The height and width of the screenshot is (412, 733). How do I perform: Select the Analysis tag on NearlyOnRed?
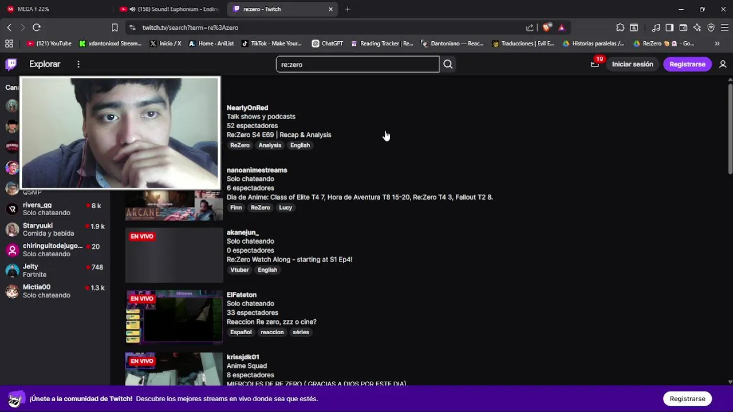tap(270, 145)
